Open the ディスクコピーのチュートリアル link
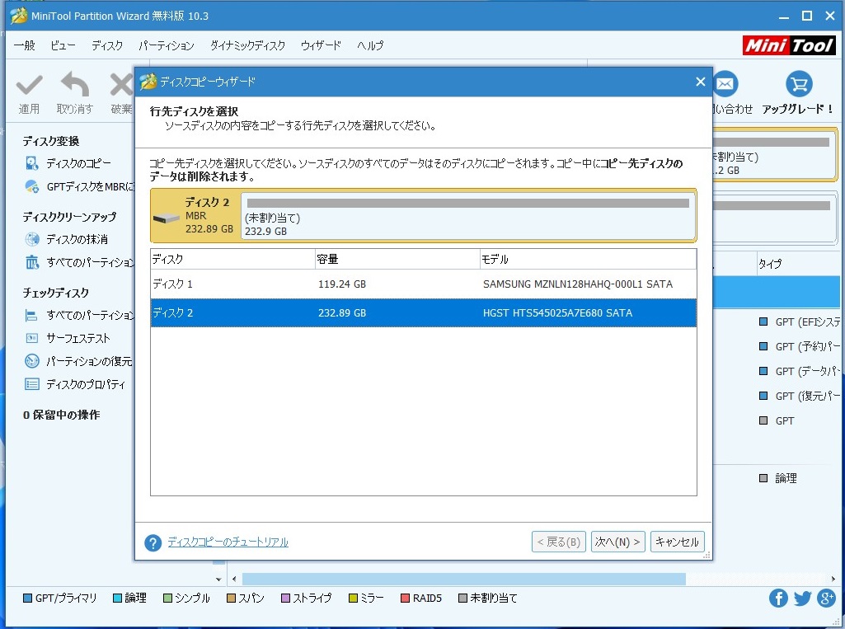 point(228,542)
